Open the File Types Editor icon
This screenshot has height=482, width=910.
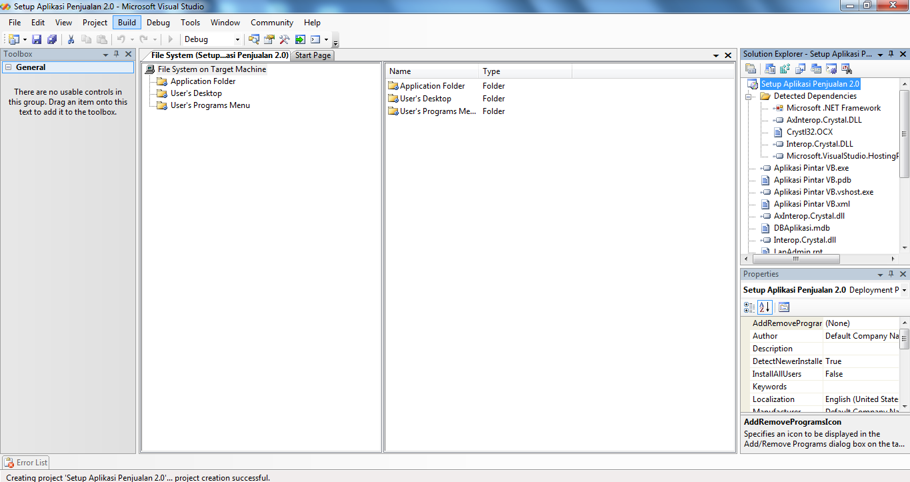click(x=801, y=69)
